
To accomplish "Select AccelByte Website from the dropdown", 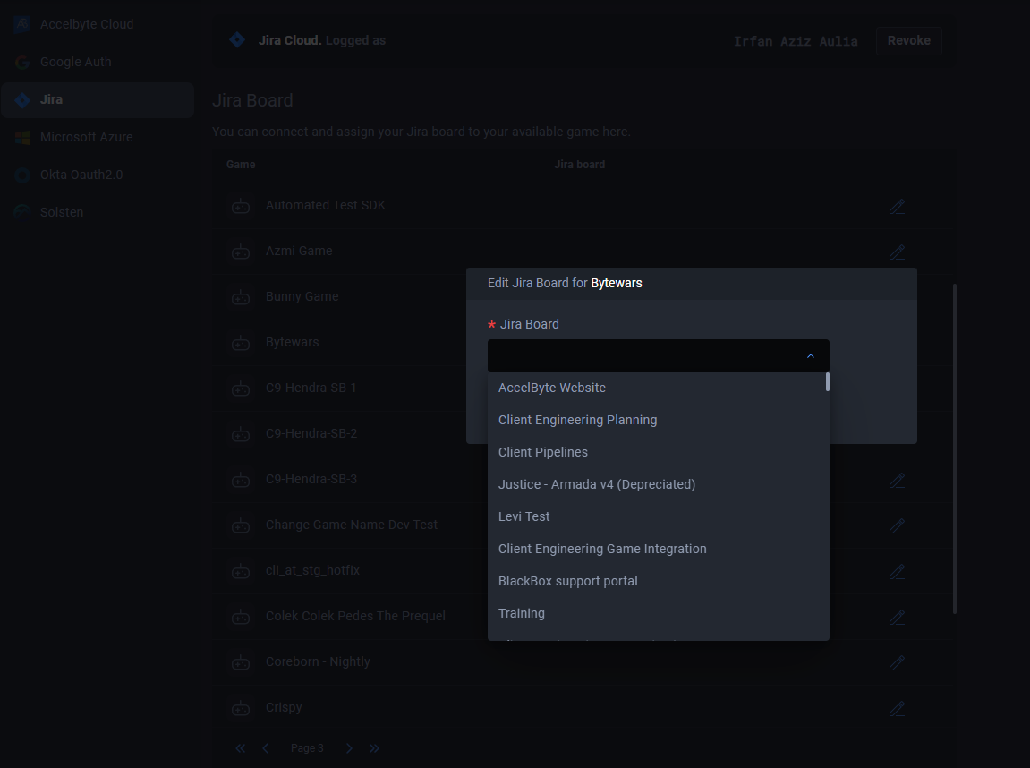I will (552, 388).
